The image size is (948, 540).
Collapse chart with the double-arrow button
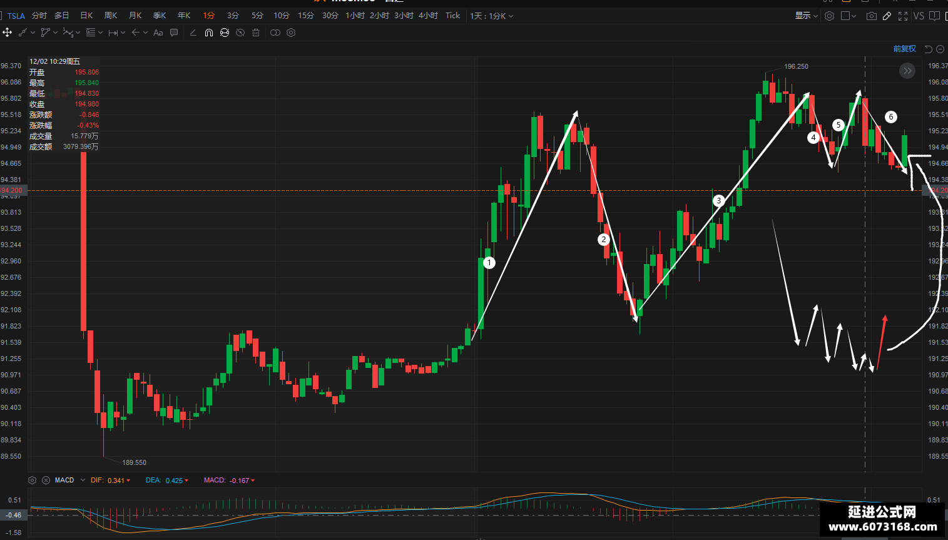tap(907, 71)
